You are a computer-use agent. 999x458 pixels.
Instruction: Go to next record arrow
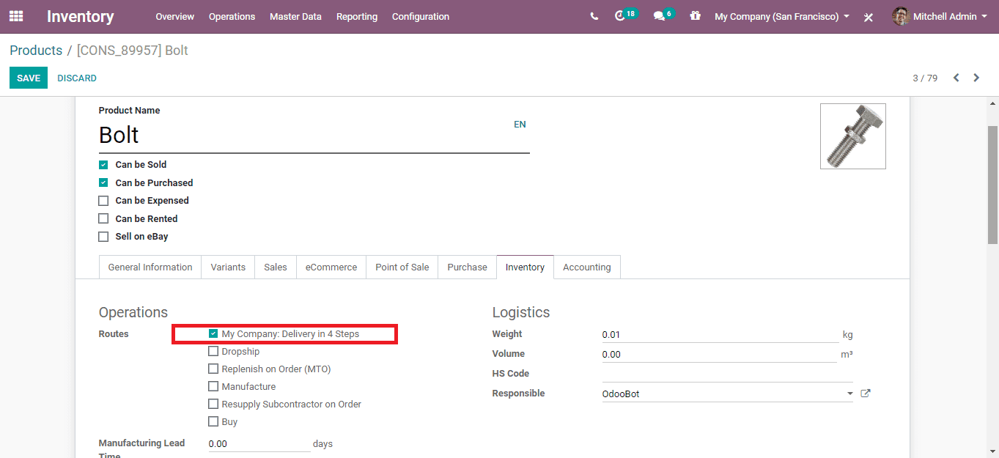click(976, 78)
